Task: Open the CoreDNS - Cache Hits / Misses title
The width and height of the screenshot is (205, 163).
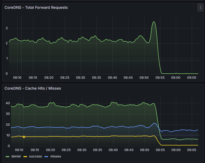Action: click(33, 88)
